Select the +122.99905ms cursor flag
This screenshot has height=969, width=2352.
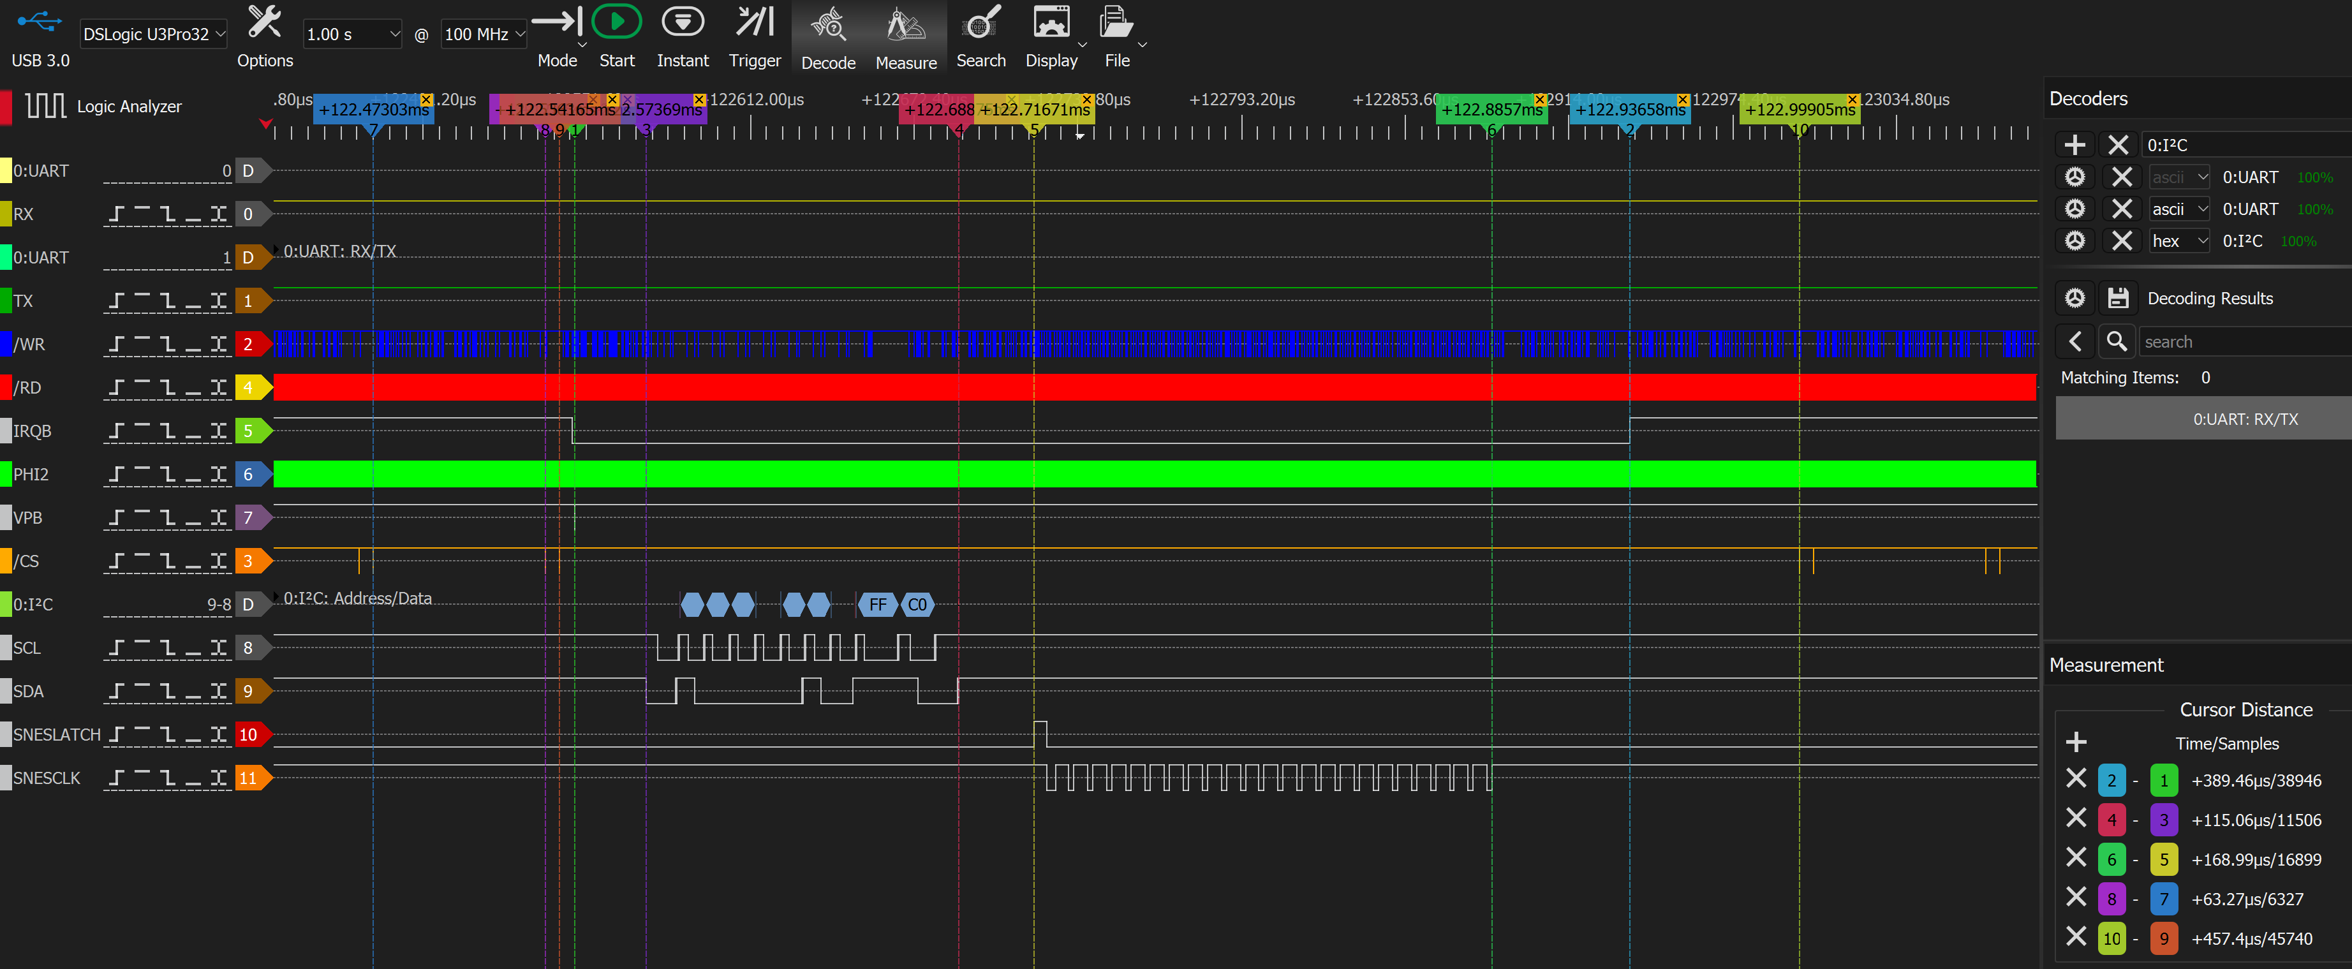1800,108
